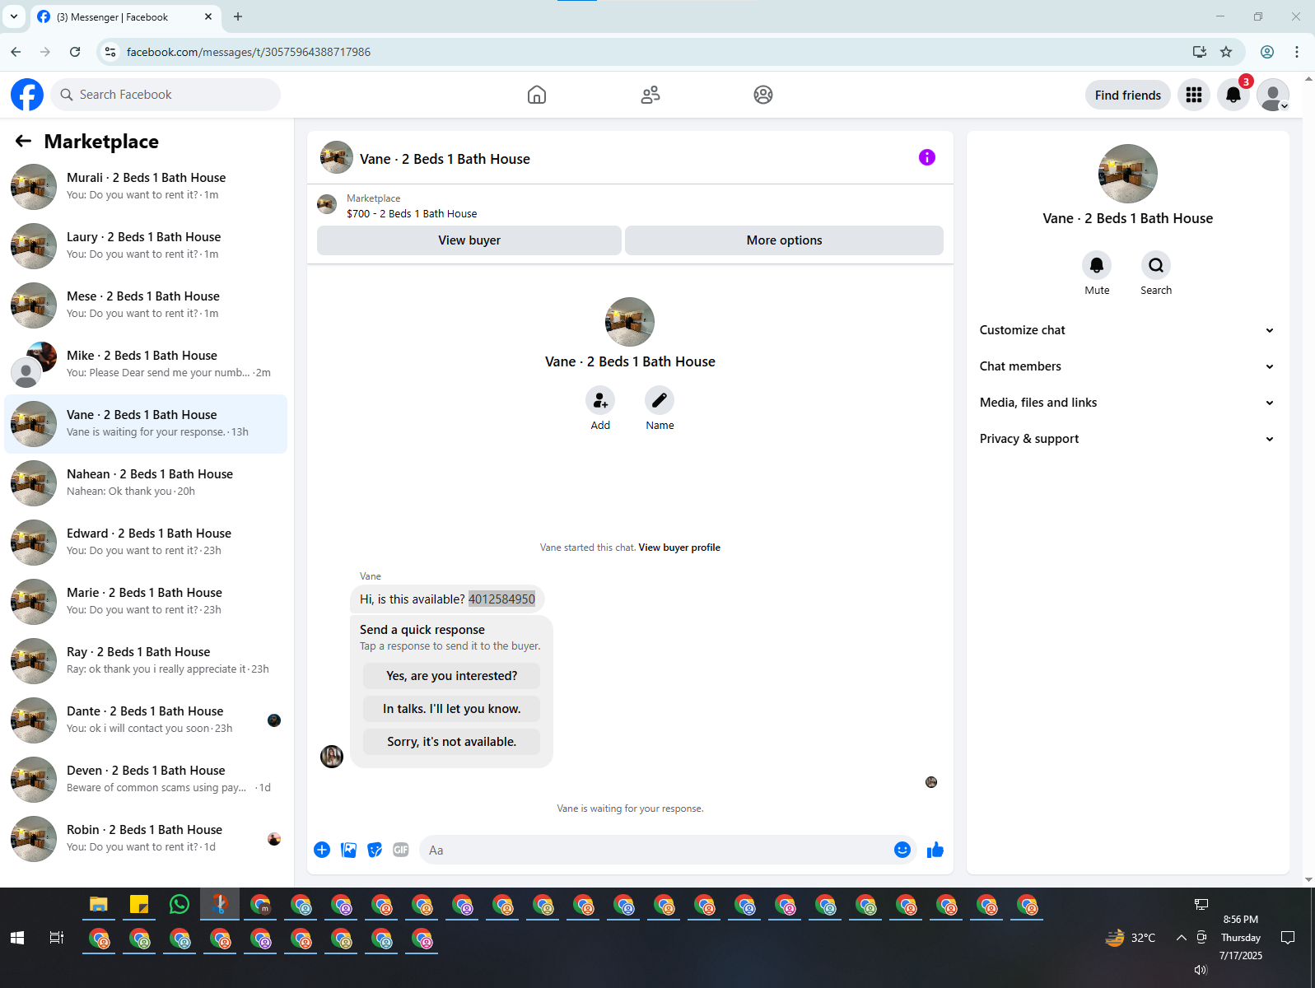1315x988 pixels.
Task: Open the Home feed icon
Action: pyautogui.click(x=537, y=95)
